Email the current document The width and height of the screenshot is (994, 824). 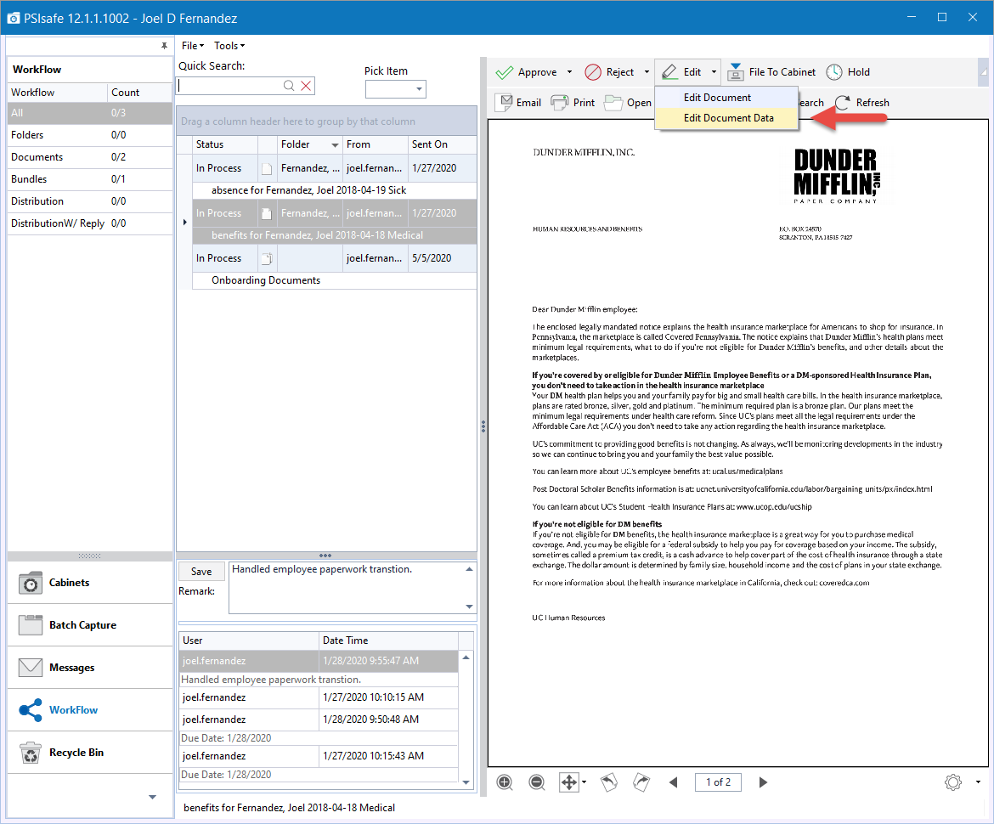point(518,102)
